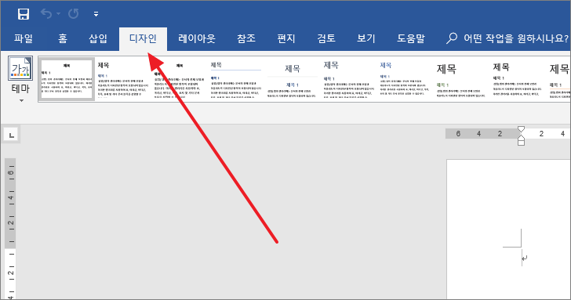The image size is (571, 300).
Task: Click inside the blank document page
Action: 508,229
